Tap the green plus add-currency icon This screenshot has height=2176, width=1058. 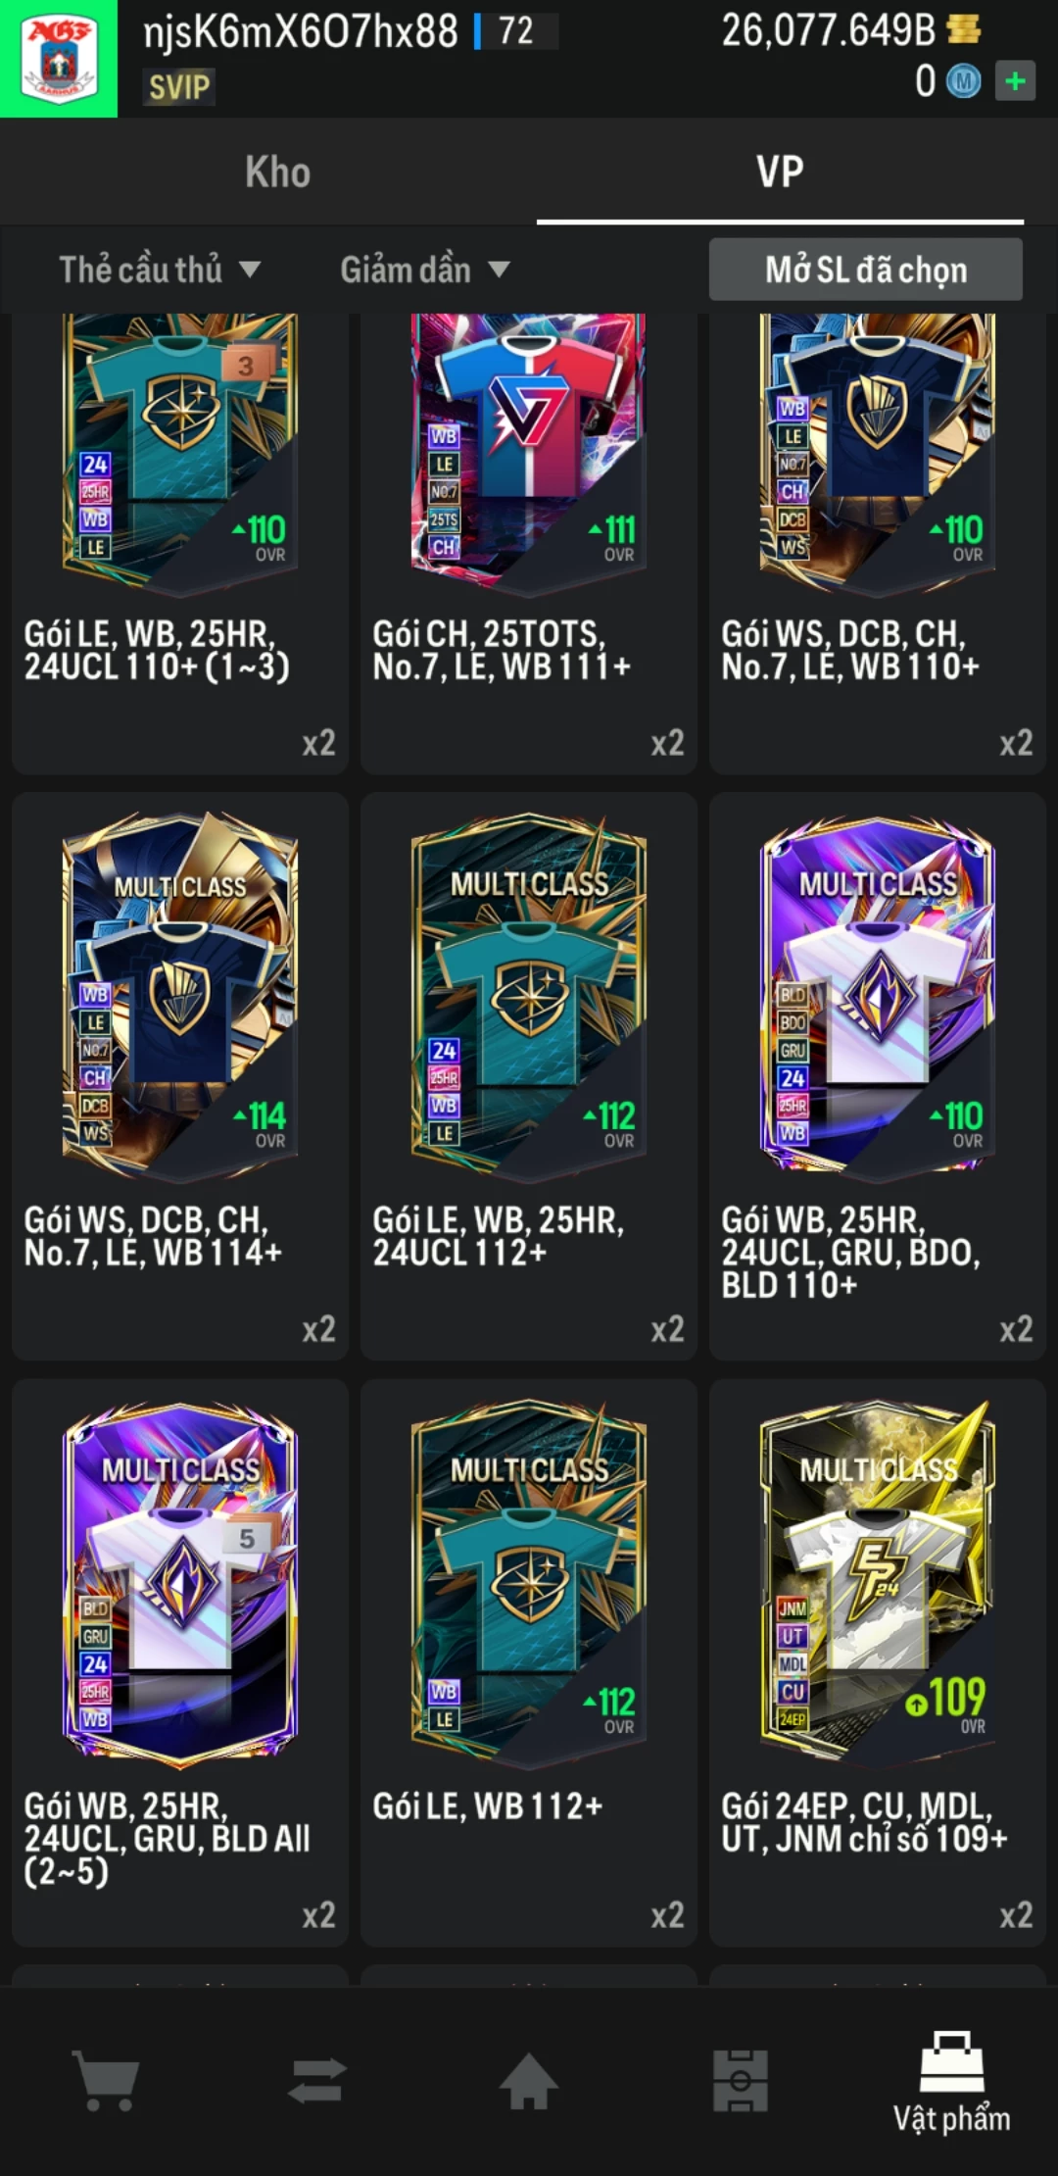coord(1015,81)
